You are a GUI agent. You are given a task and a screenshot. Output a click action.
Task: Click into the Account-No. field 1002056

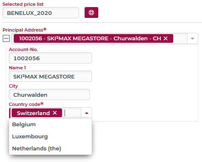[x=50, y=58]
